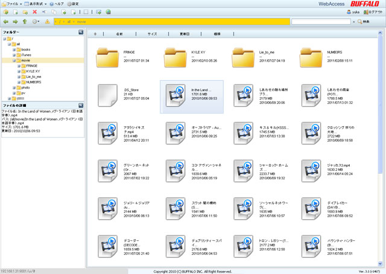Navigate up with the green up arrow

tap(25, 21)
